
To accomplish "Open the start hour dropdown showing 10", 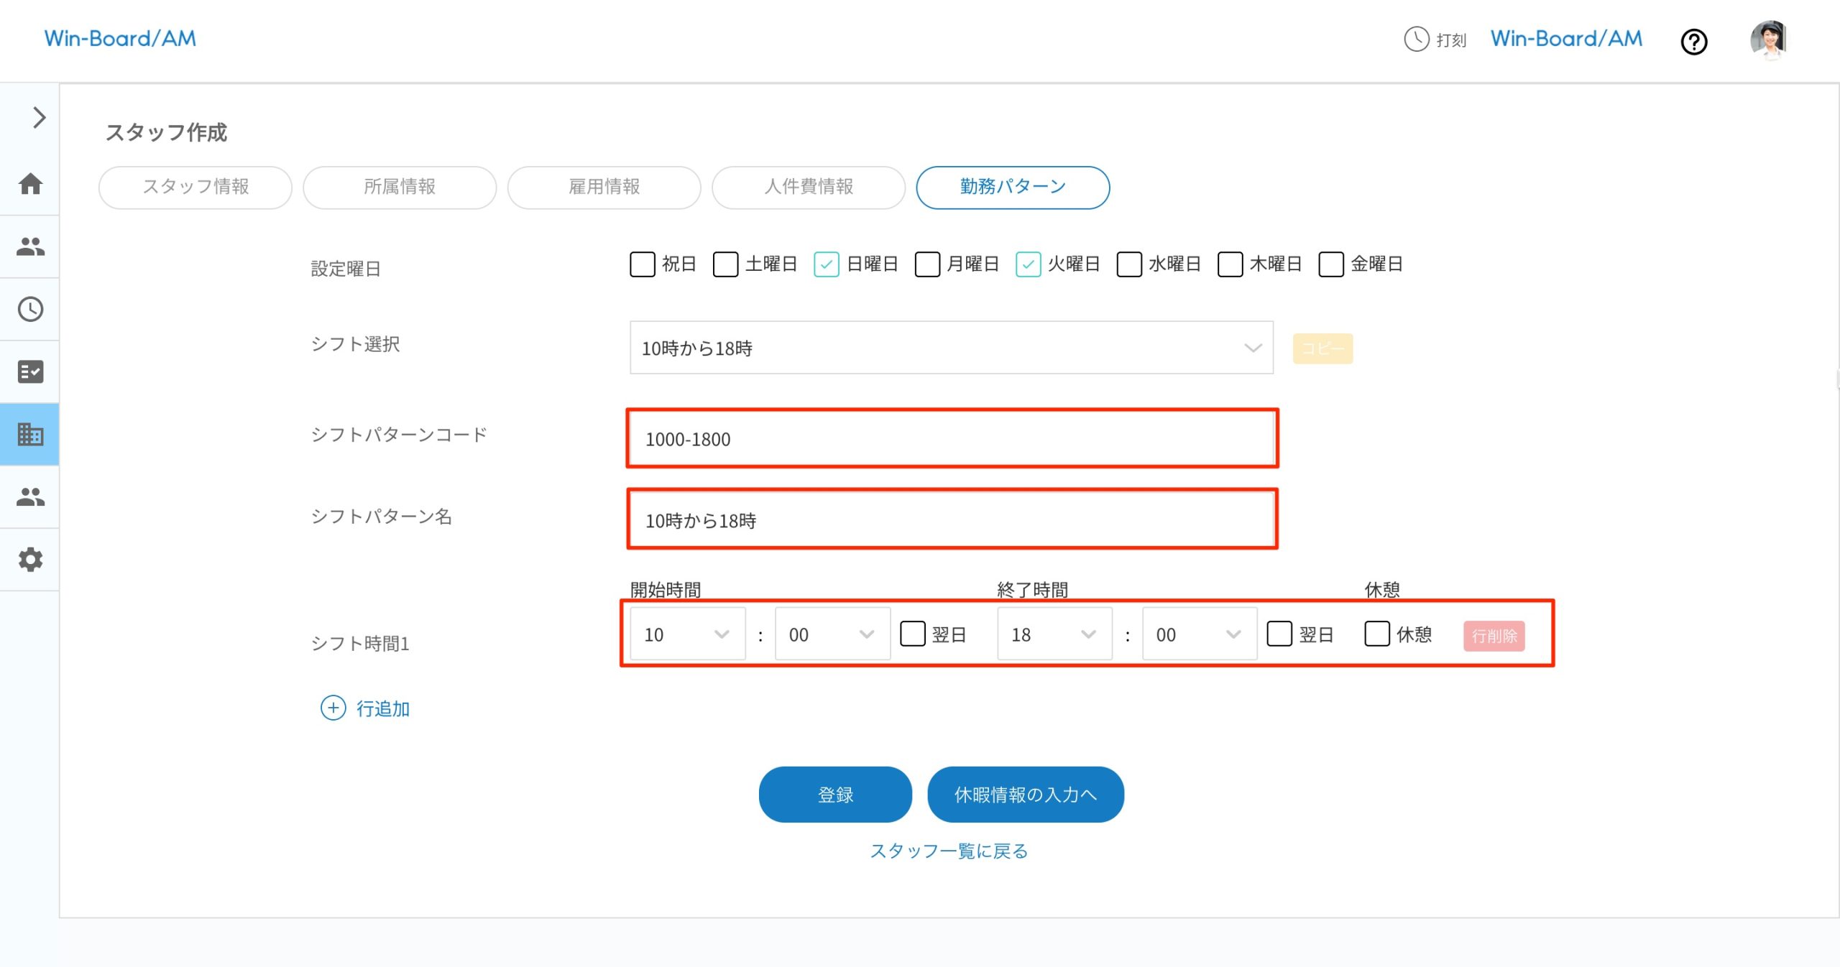I will 686,634.
